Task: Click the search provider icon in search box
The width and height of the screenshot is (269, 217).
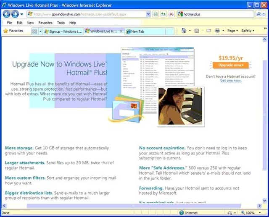Action: (x=180, y=14)
